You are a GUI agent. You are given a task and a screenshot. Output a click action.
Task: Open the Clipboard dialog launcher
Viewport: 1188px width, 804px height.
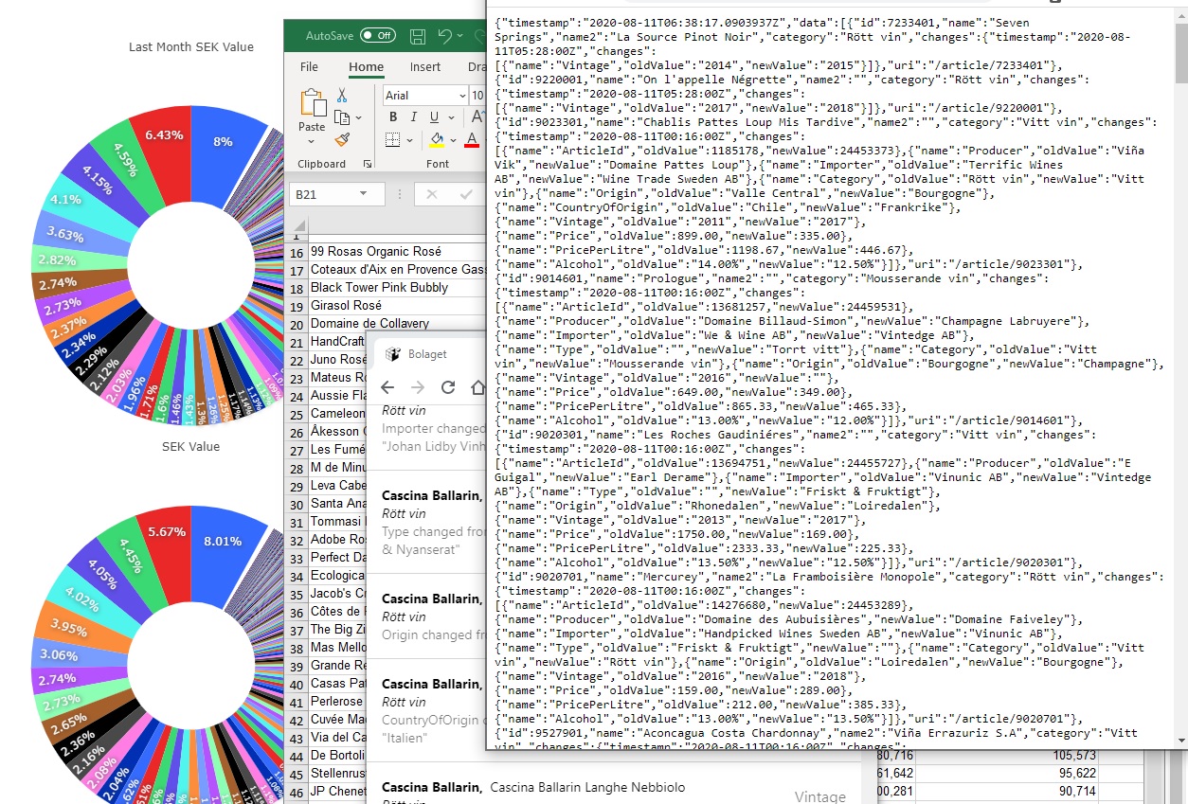[367, 165]
